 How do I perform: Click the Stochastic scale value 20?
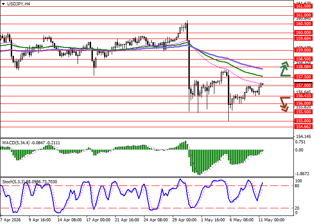click(x=297, y=208)
